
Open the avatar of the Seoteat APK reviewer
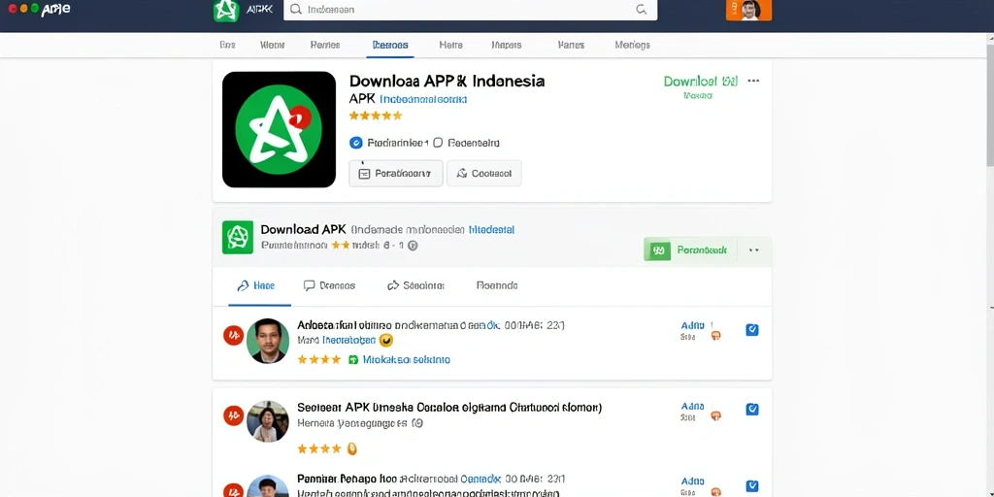point(268,421)
